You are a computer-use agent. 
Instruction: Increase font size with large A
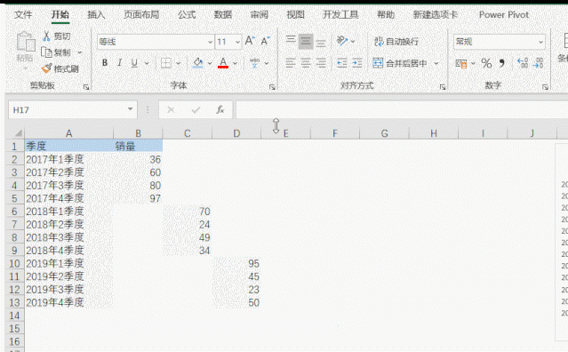click(x=250, y=41)
